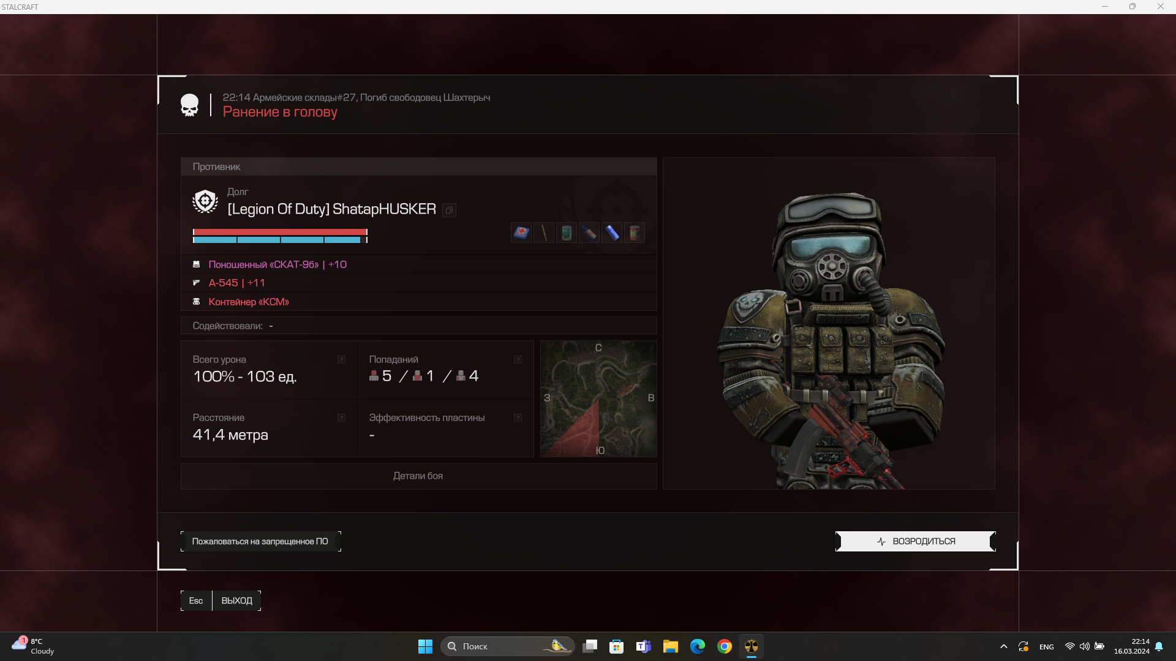Click the Esc key button

(x=196, y=601)
